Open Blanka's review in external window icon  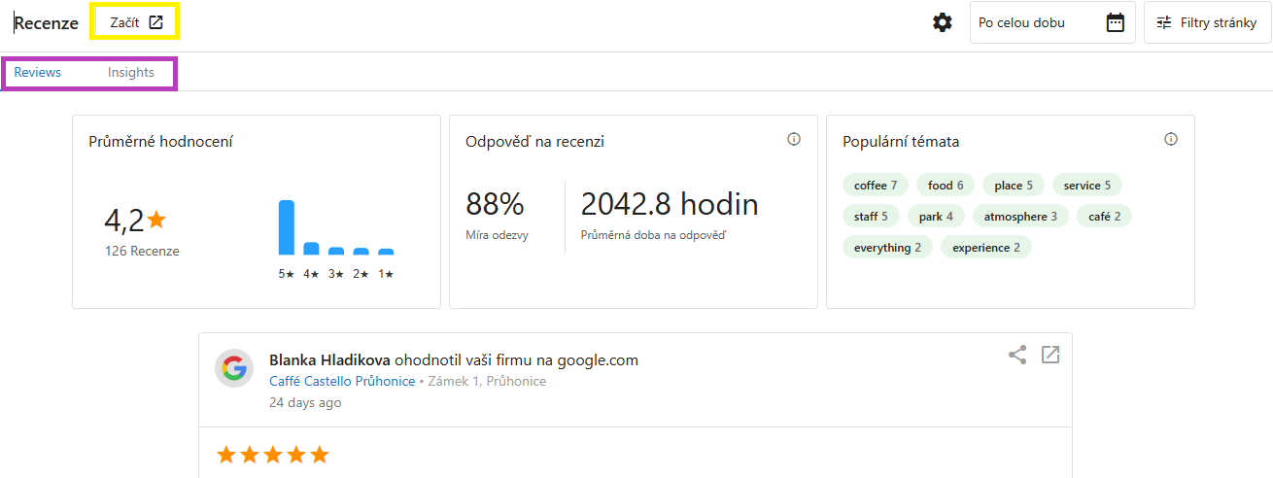pyautogui.click(x=1050, y=355)
